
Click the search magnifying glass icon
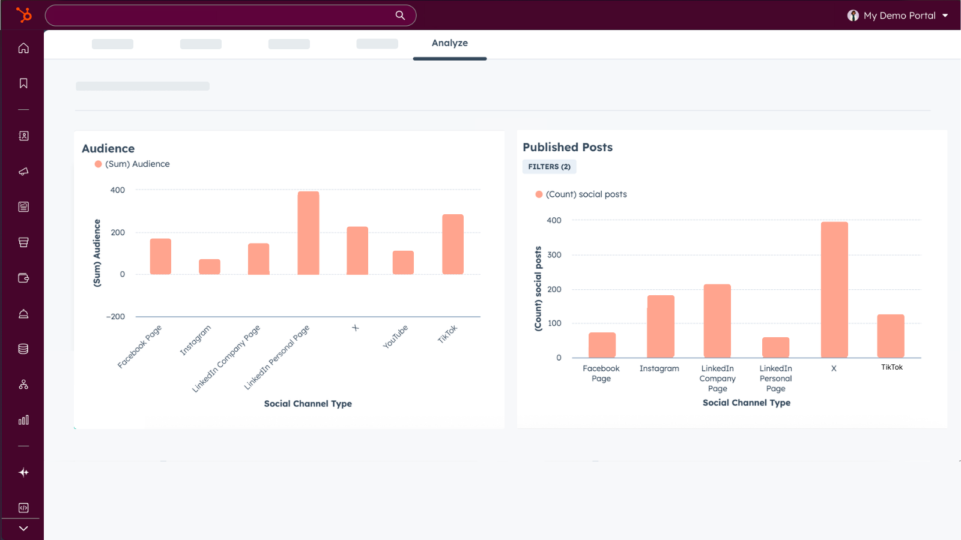(399, 15)
